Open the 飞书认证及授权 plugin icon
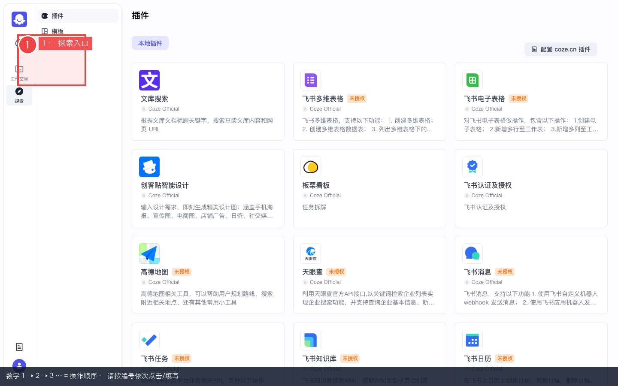The image size is (618, 386). [473, 167]
